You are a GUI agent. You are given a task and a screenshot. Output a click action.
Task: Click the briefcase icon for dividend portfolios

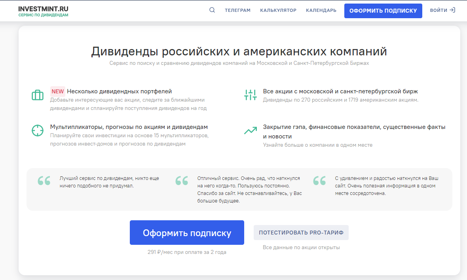pos(38,95)
